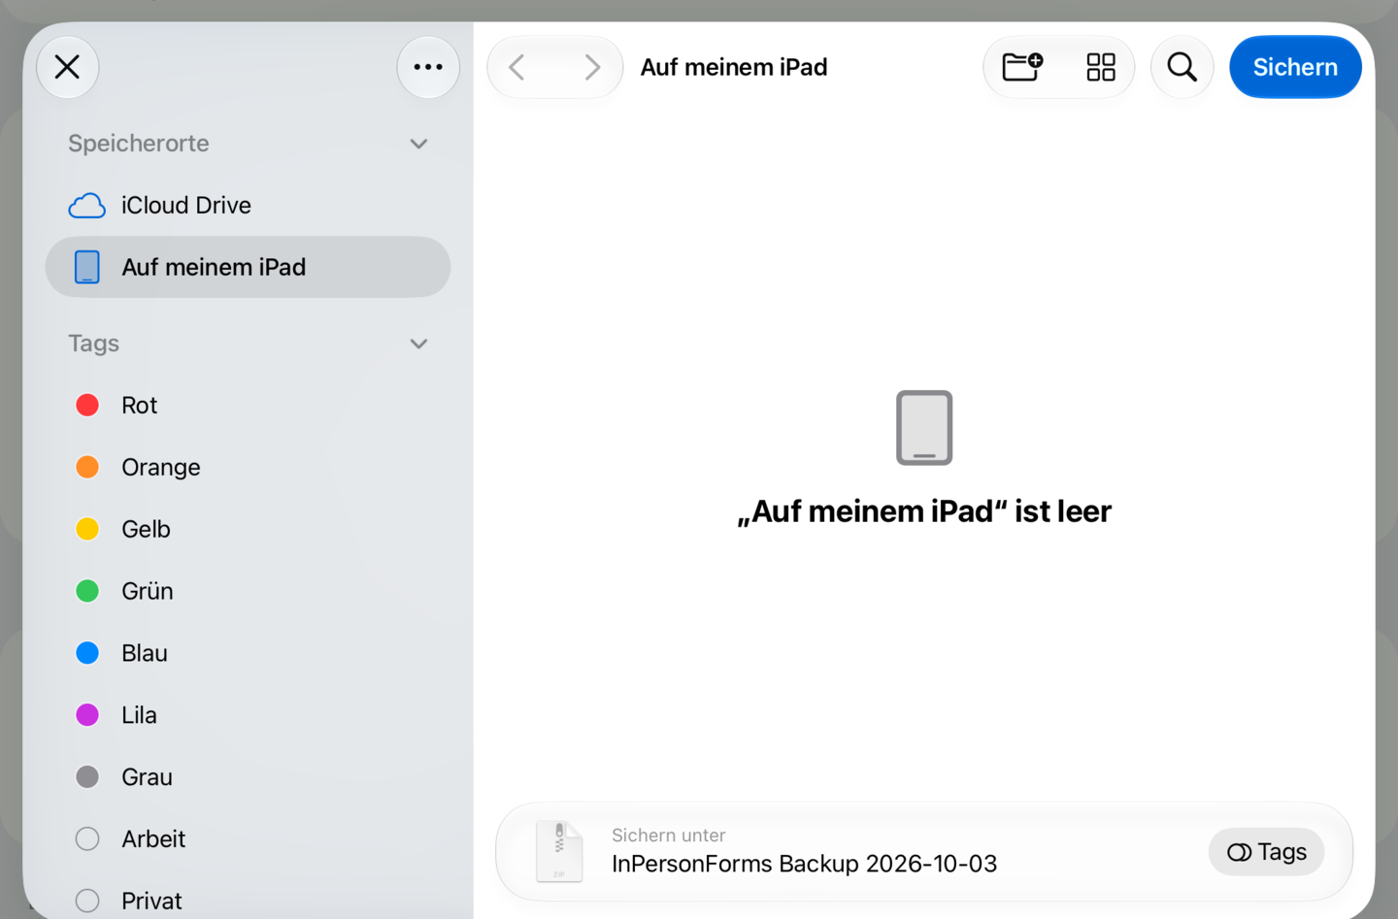Viewport: 1398px width, 919px height.
Task: Click the purple dot for Lila
Action: (x=87, y=715)
